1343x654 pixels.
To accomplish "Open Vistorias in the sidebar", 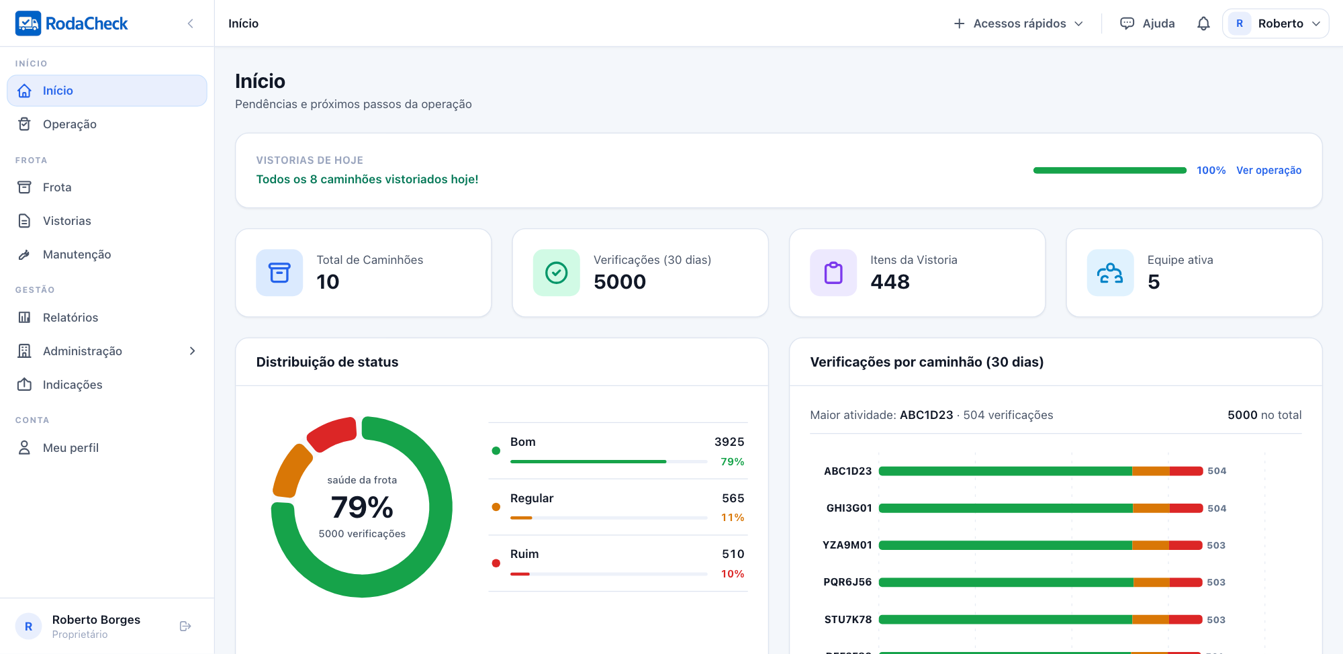I will [x=107, y=221].
